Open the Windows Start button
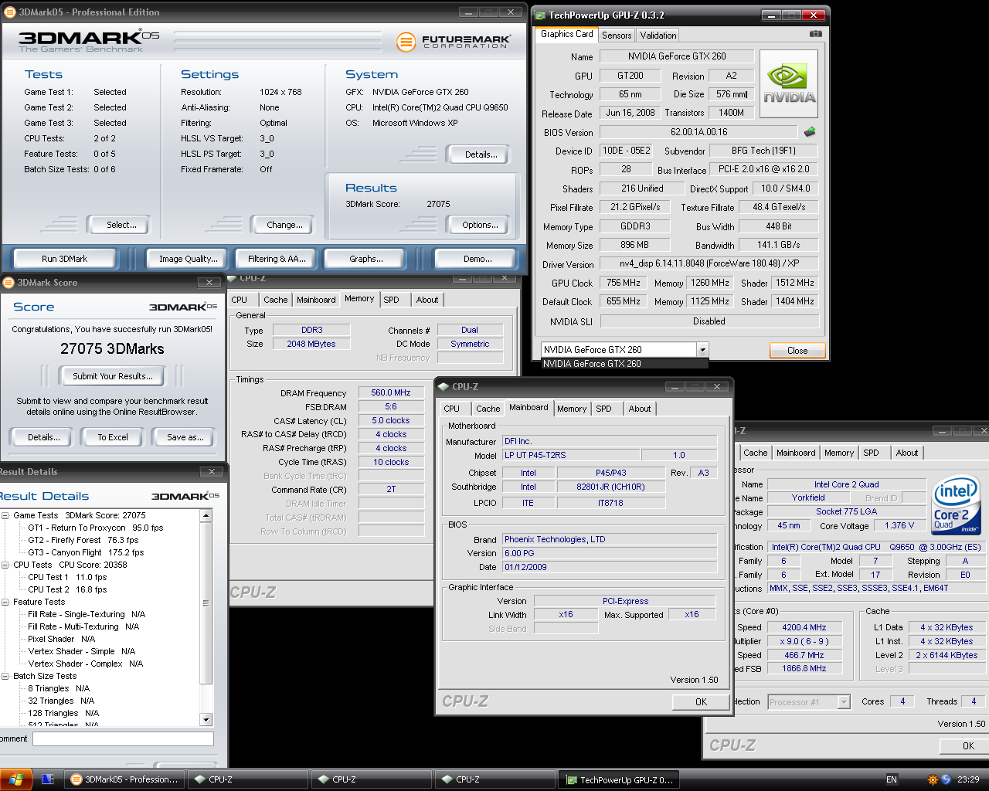 click(16, 779)
